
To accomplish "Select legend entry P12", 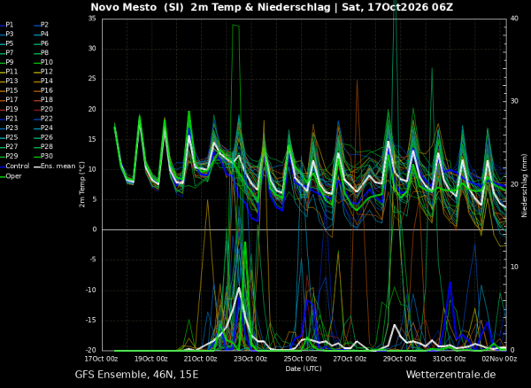I will tap(43, 72).
